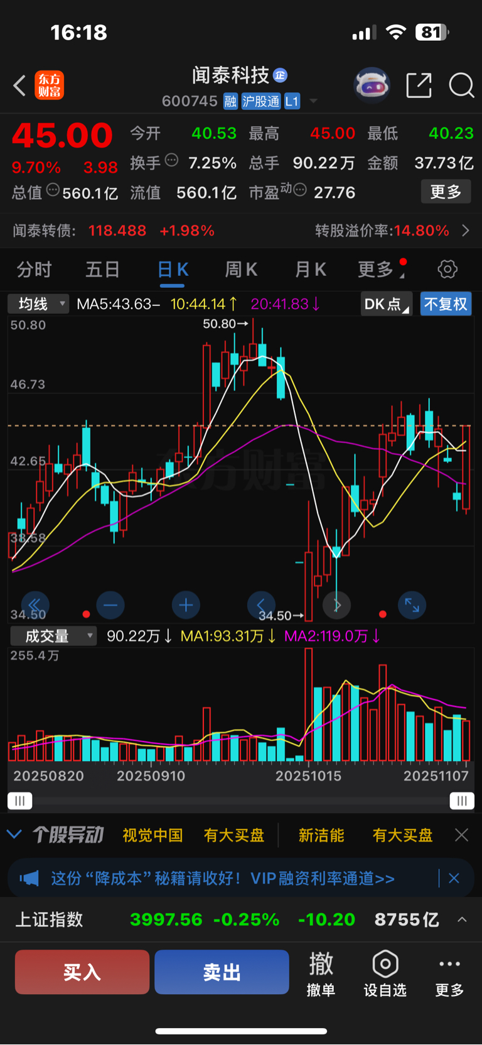Tap the megaphone announcement icon
Image resolution: width=482 pixels, height=1045 pixels.
(29, 878)
